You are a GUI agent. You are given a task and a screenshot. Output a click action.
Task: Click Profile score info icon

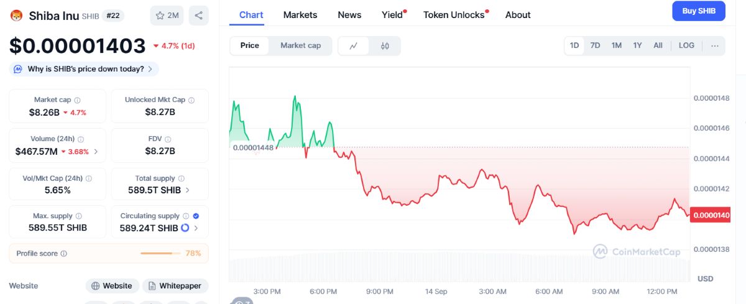64,254
